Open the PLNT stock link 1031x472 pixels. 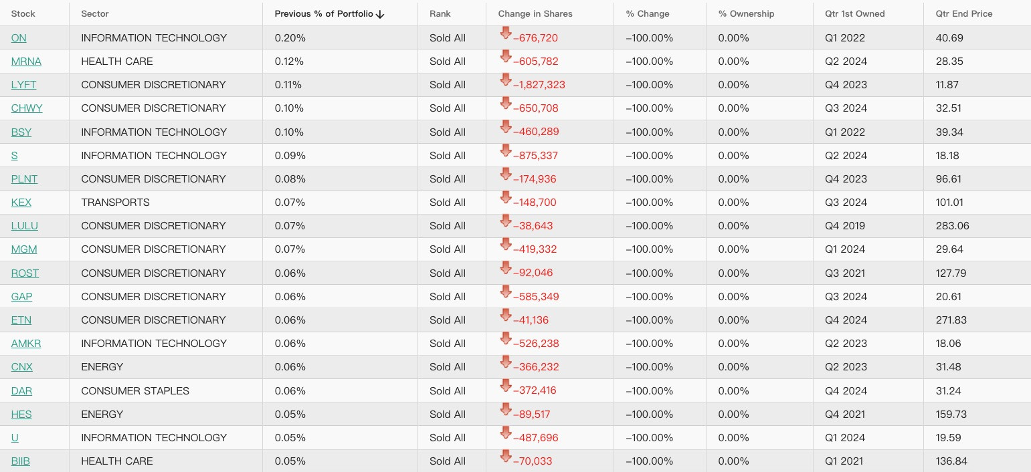[24, 179]
